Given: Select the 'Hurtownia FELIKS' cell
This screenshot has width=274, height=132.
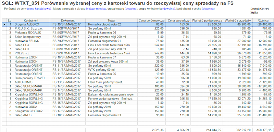Looking at the screenshot, I should [x=31, y=41].
